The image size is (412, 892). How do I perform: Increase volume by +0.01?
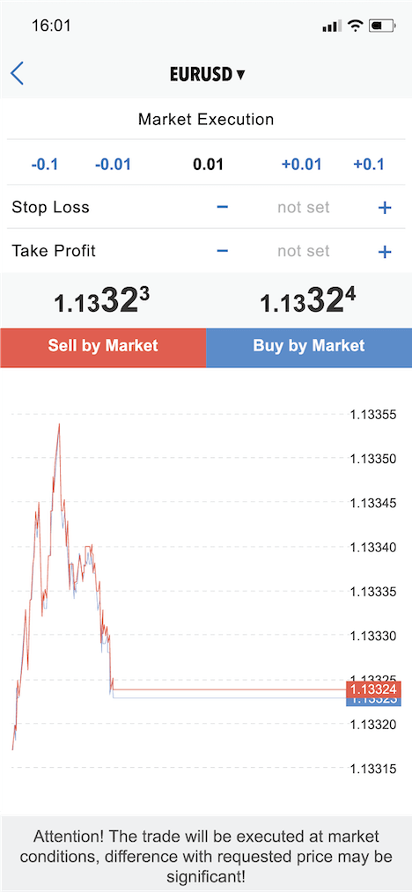[301, 165]
